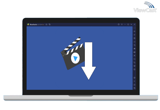The image size is (160, 110).
Task: Increase volume with the sidebar speaker-plus icon
Action: 134,31
